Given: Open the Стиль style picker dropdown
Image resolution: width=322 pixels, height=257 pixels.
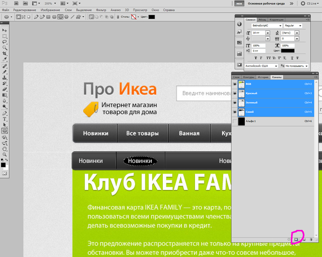Looking at the screenshot, I should click(x=138, y=17).
